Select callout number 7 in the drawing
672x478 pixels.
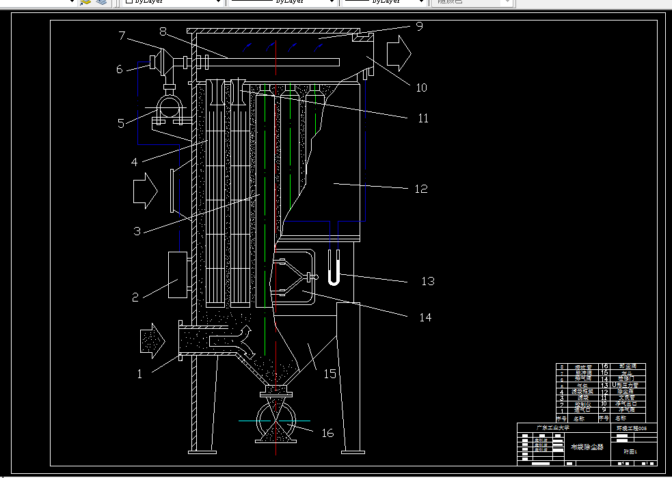point(122,36)
